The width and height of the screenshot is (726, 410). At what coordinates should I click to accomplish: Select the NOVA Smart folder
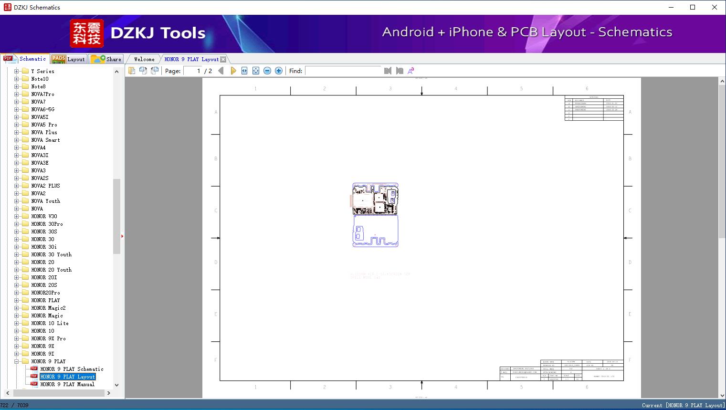coord(45,140)
